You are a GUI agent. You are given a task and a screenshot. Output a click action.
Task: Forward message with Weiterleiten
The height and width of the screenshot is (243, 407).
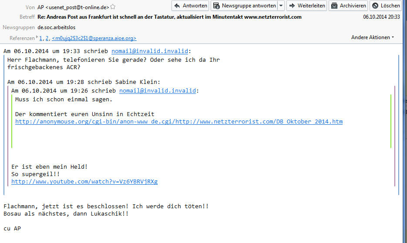pyautogui.click(x=306, y=6)
